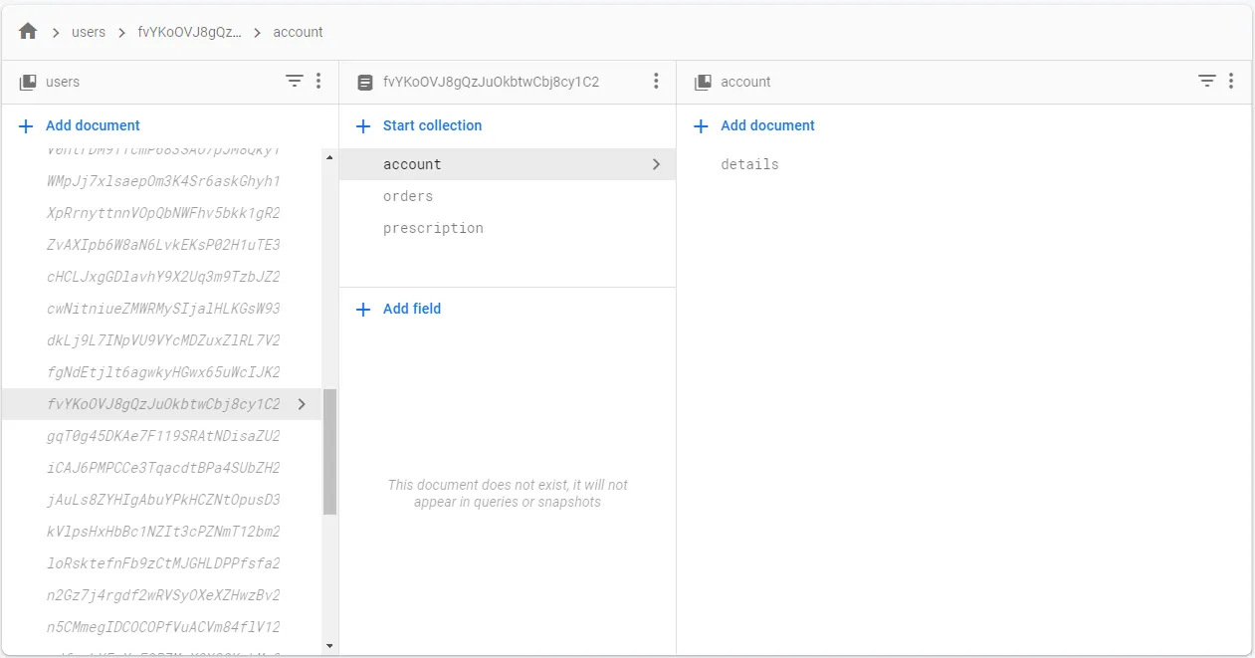Open users collection three-dot menu
Viewport: 1255px width, 658px height.
(318, 82)
